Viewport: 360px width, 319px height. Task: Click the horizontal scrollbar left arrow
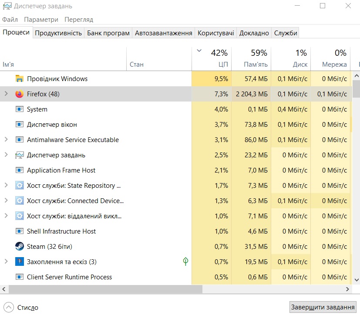[x=3, y=289]
